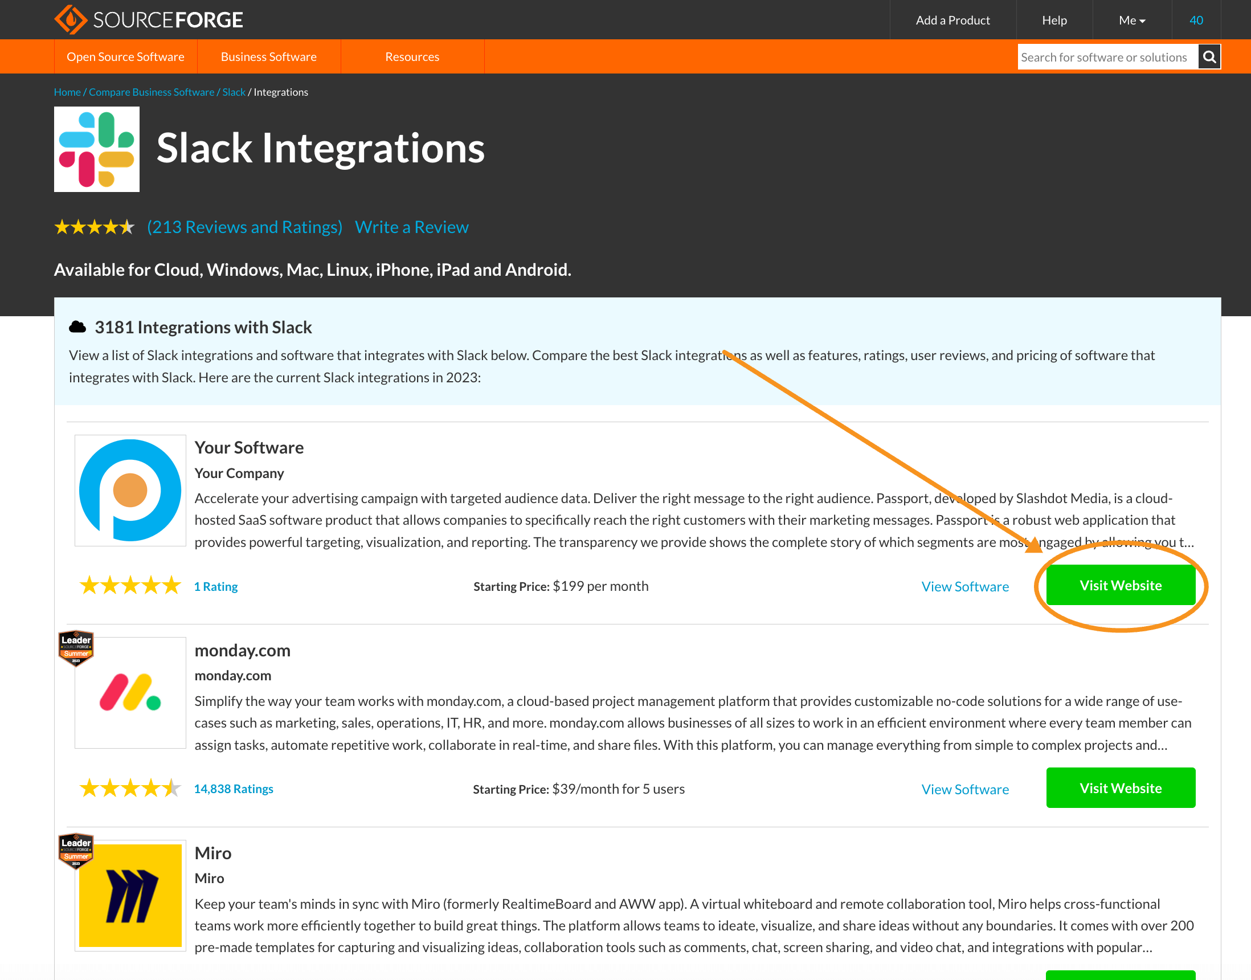Click the monday.com vendor name text
Viewport: 1251px width, 980px height.
233,676
